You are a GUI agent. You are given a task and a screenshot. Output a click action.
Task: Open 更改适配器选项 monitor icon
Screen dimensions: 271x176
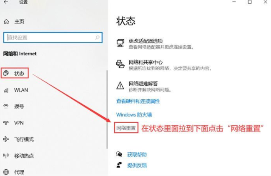coord(120,43)
